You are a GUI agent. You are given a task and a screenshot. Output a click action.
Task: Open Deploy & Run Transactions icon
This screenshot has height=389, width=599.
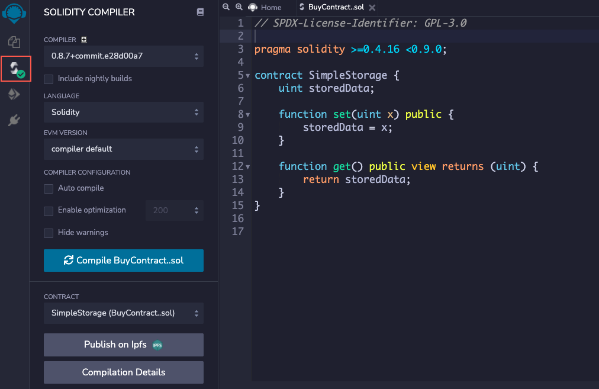tap(14, 95)
